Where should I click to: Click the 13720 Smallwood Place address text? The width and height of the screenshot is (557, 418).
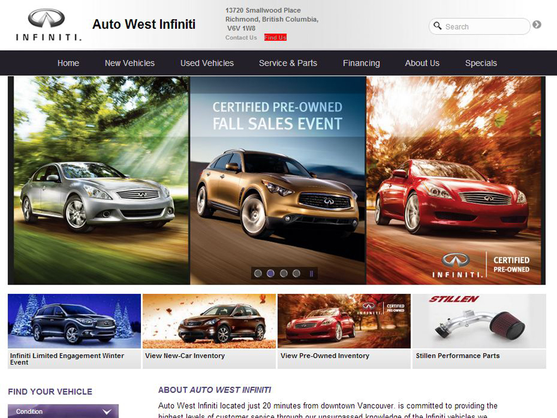pyautogui.click(x=263, y=10)
